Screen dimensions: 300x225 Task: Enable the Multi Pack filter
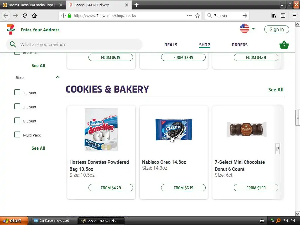click(x=17, y=134)
